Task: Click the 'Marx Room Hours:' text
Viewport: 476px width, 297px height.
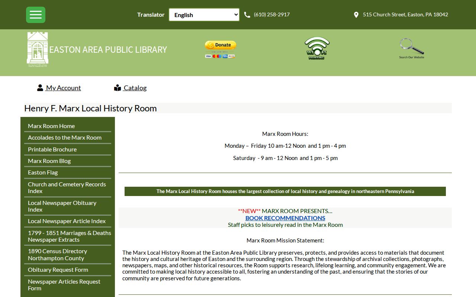Action: point(285,134)
